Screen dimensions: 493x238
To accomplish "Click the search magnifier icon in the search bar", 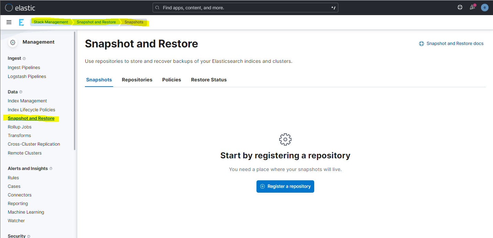I will [157, 8].
